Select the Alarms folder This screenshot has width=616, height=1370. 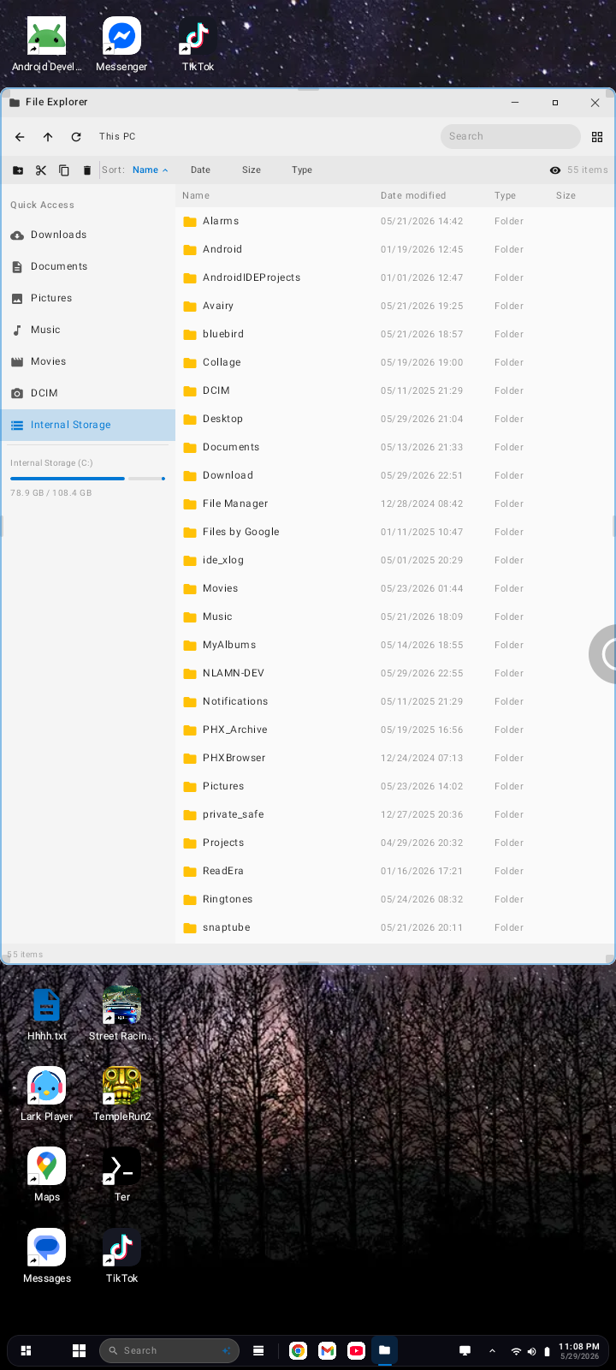395,221
